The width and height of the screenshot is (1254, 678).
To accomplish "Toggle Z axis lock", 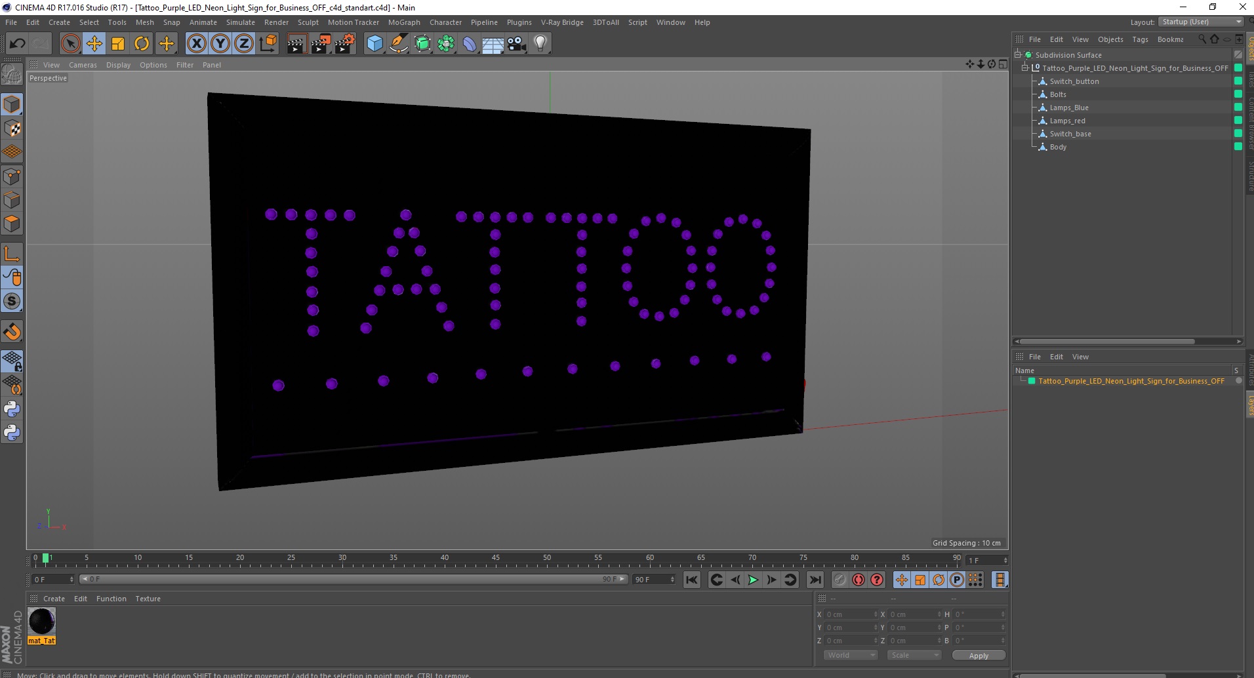I will point(244,44).
